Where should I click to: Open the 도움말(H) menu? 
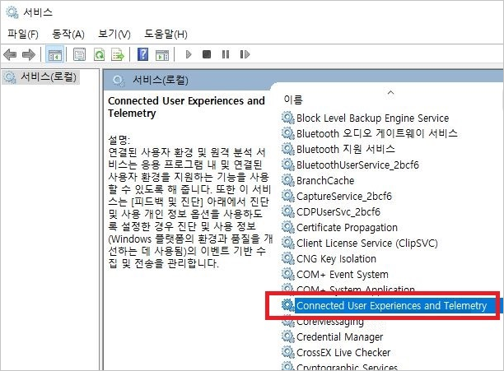[x=166, y=34]
